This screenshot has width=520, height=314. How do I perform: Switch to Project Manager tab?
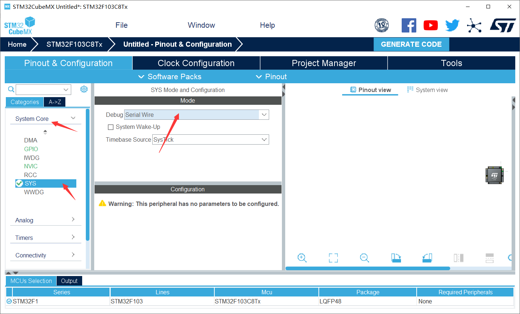324,63
